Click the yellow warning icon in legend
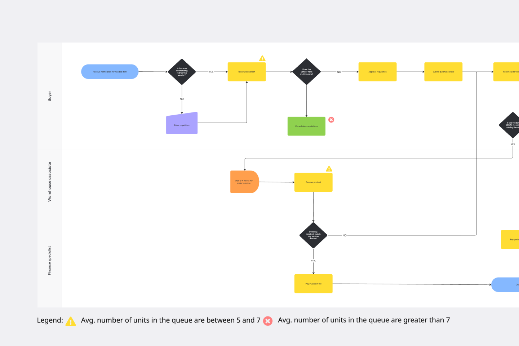Viewport: 519px width, 346px height. [x=71, y=321]
